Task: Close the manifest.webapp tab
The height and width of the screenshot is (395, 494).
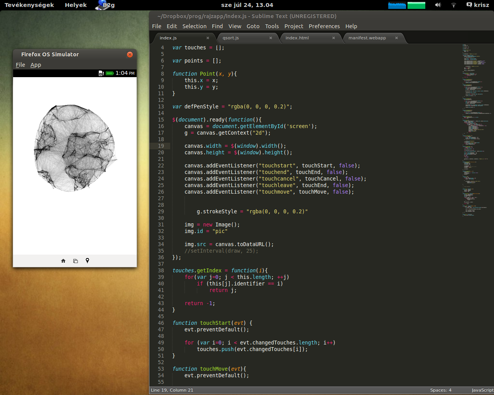Action: (x=396, y=38)
